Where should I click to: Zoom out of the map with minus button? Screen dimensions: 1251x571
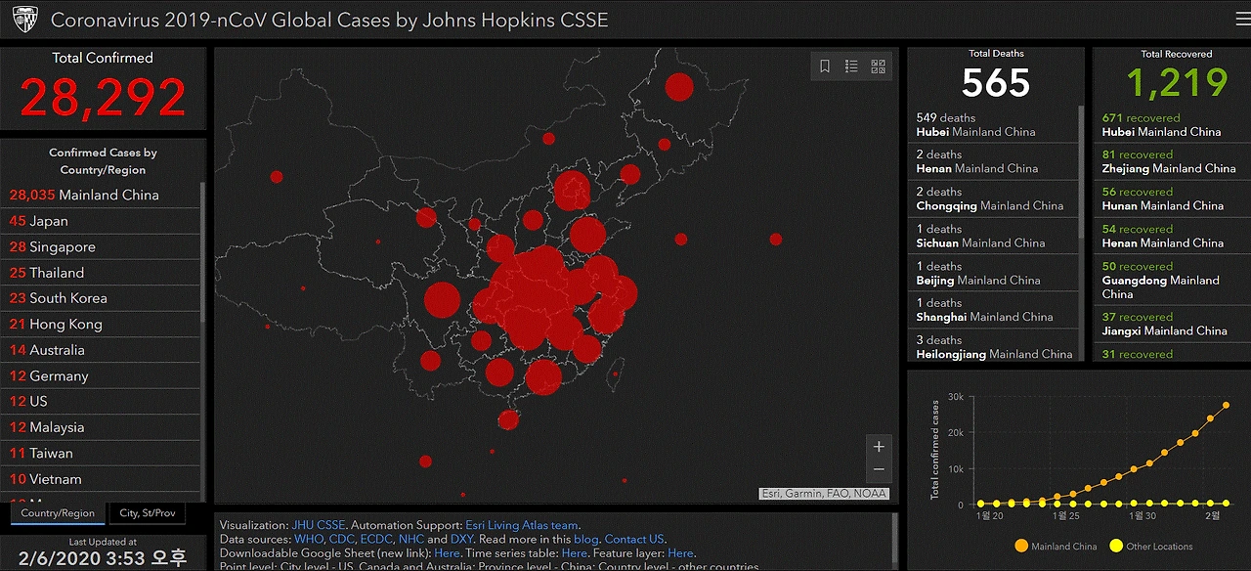point(879,470)
